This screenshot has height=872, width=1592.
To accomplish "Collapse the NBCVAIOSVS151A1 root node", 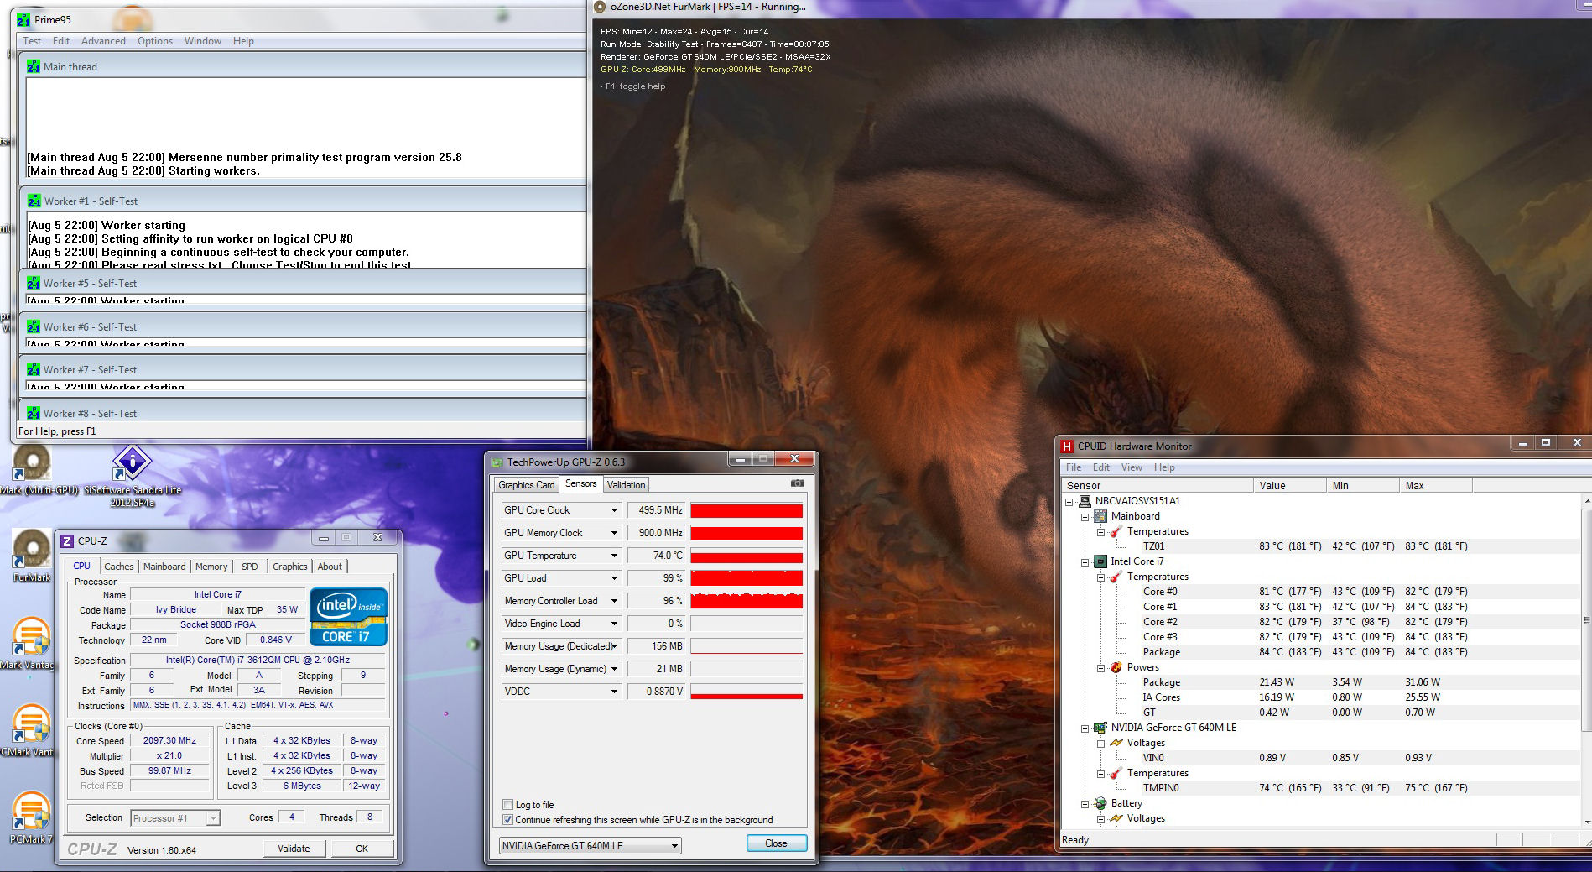I will 1069,501.
